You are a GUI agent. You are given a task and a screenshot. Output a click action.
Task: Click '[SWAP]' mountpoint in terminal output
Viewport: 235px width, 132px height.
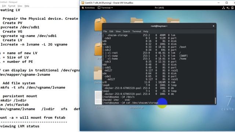(x=184, y=56)
